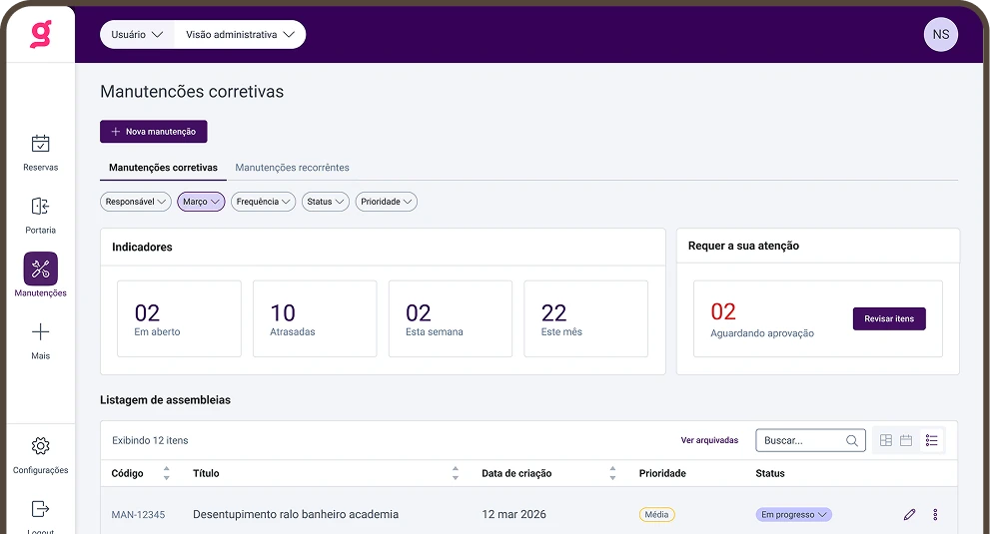Select Manutenções corretivas tab
Viewport: 990px width, 534px height.
pos(163,168)
